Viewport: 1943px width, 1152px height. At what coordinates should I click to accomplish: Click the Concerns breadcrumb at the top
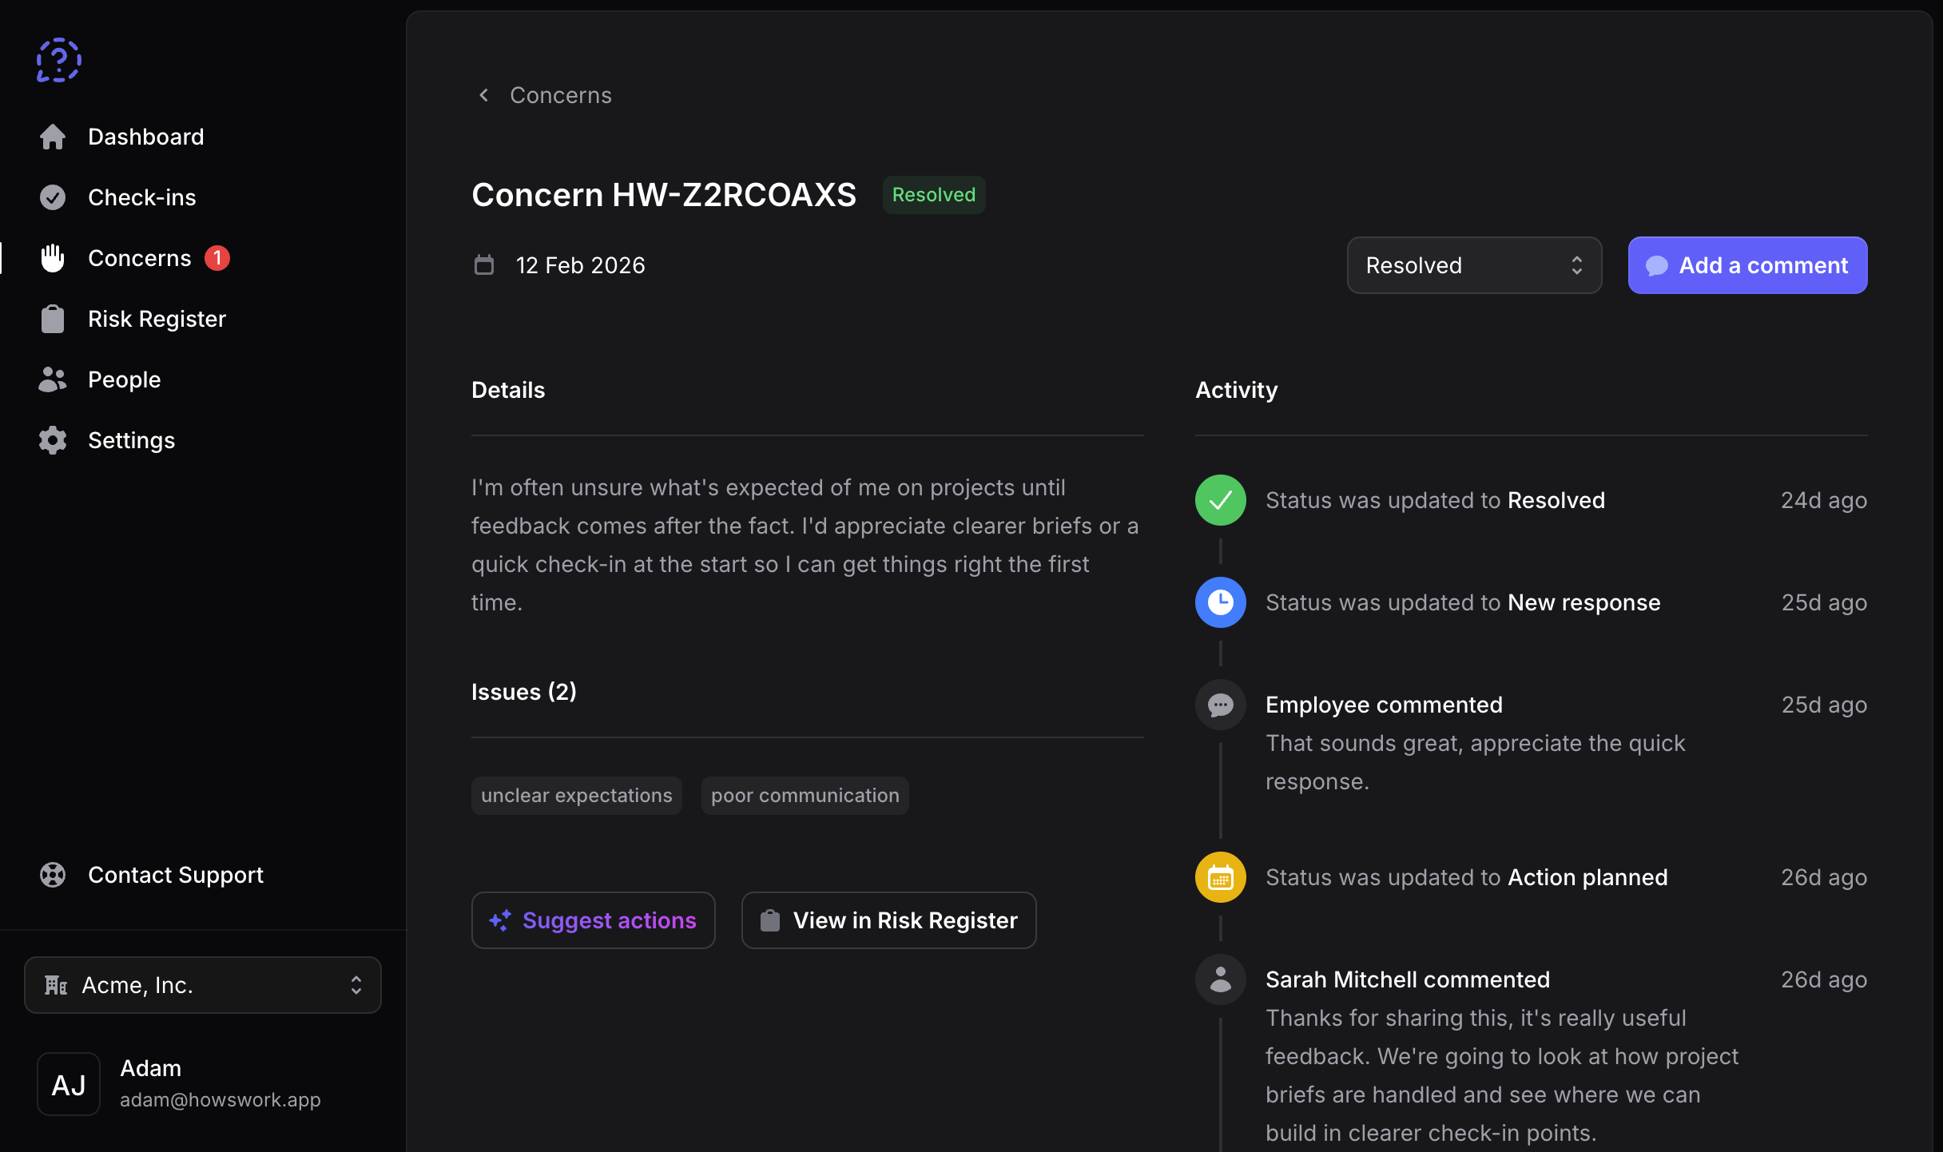click(x=560, y=95)
